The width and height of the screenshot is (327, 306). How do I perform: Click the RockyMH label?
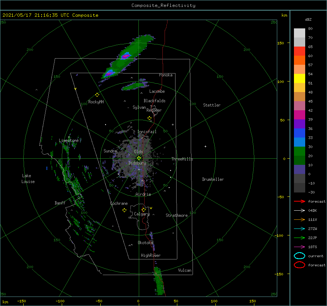click(x=96, y=102)
